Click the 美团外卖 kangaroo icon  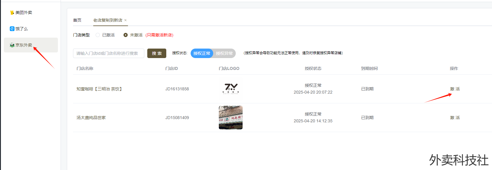tap(12, 12)
